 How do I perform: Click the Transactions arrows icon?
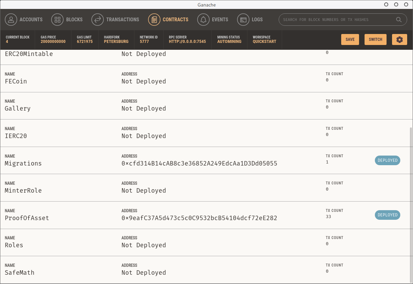[98, 20]
